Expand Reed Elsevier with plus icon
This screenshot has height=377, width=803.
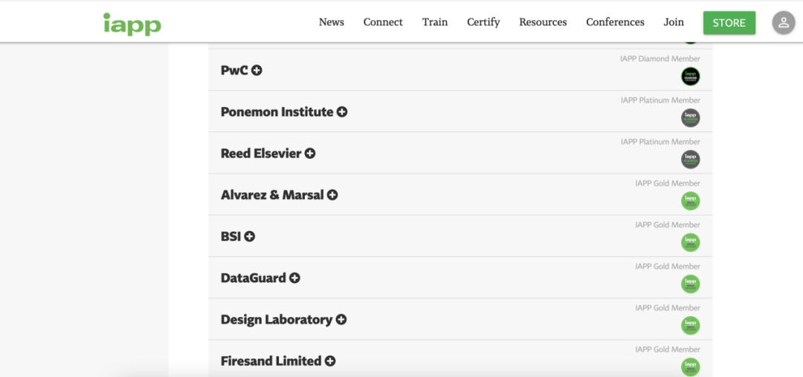pyautogui.click(x=310, y=154)
